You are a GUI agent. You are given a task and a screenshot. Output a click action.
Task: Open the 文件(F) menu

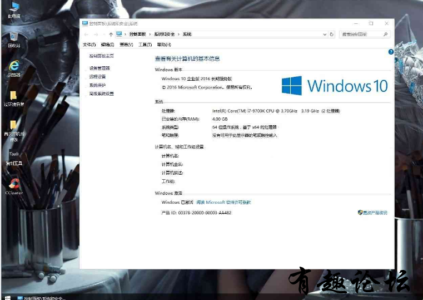[89, 45]
